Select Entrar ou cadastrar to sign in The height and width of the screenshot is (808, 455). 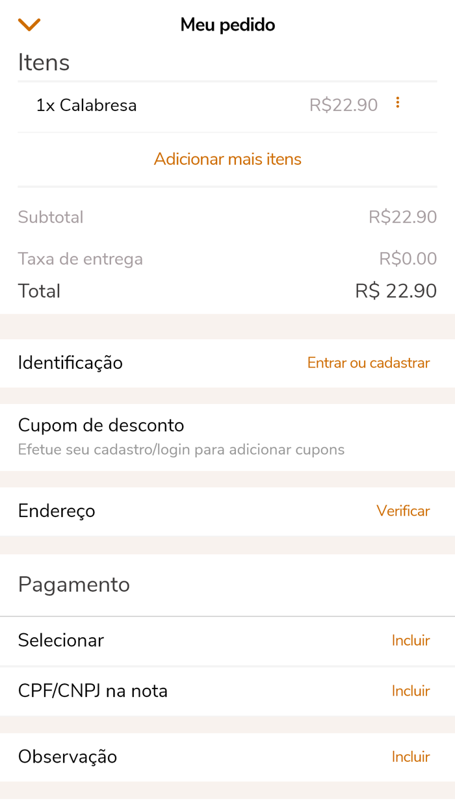click(368, 362)
